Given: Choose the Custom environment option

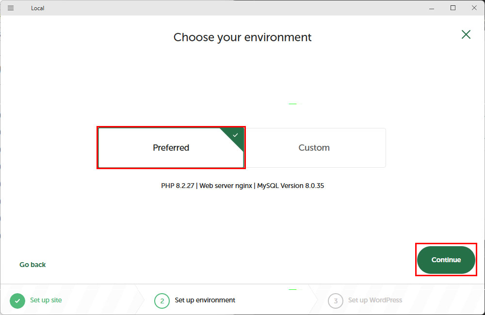Looking at the screenshot, I should pyautogui.click(x=314, y=148).
